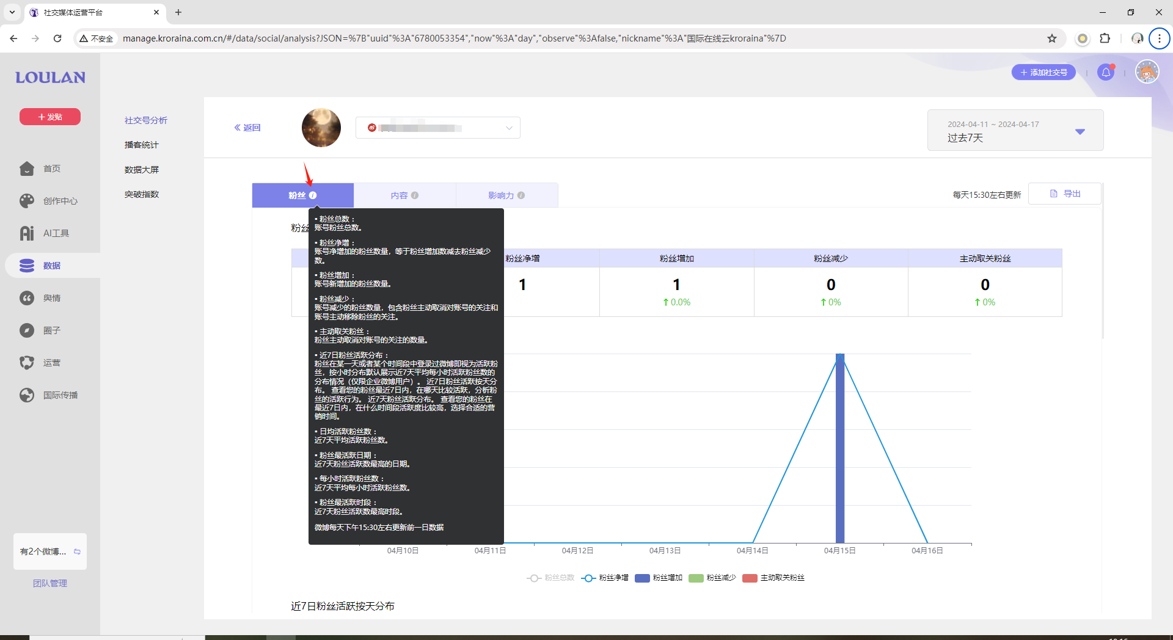Click the red 发贴 button
The height and width of the screenshot is (640, 1173).
coord(50,117)
